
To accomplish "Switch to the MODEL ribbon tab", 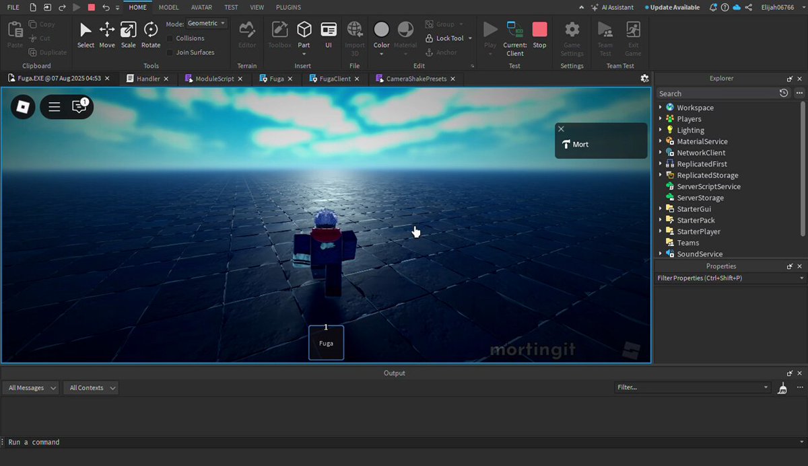I will click(168, 7).
